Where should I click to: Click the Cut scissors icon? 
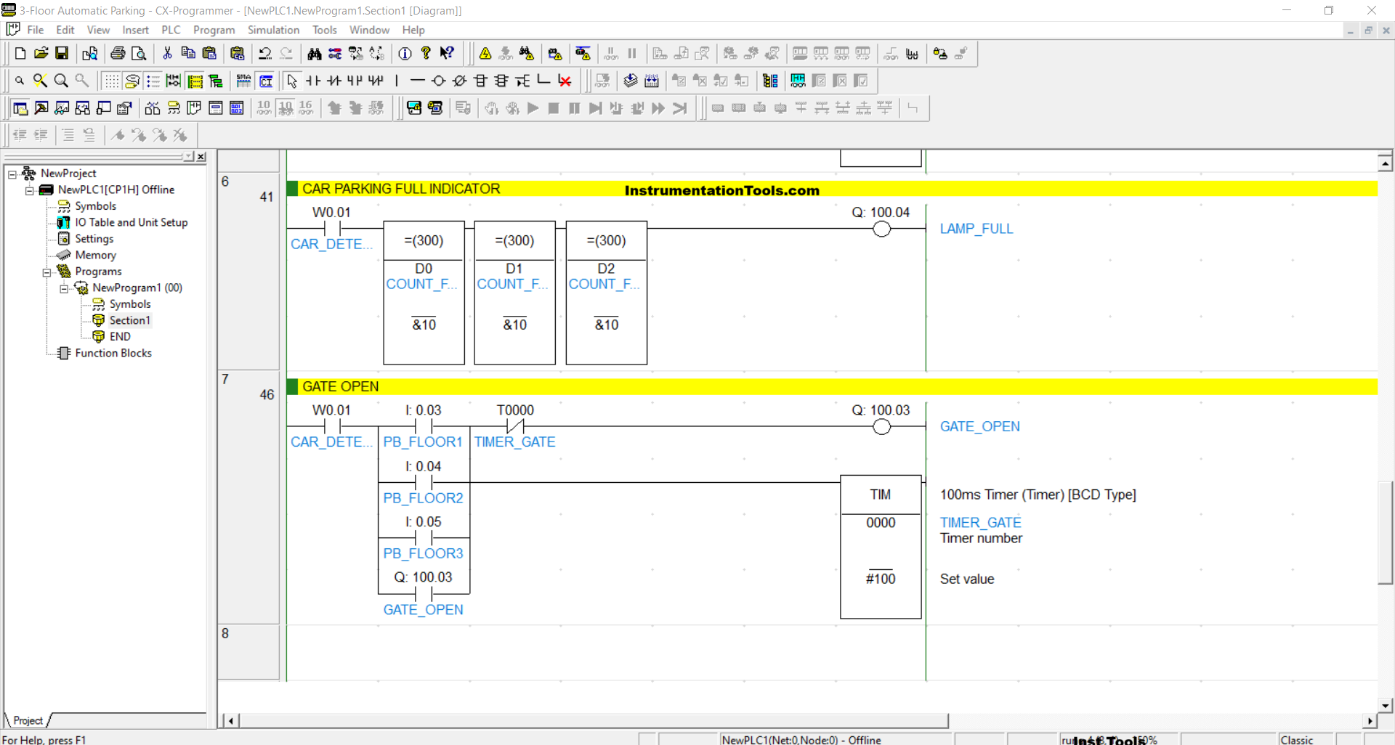click(167, 54)
